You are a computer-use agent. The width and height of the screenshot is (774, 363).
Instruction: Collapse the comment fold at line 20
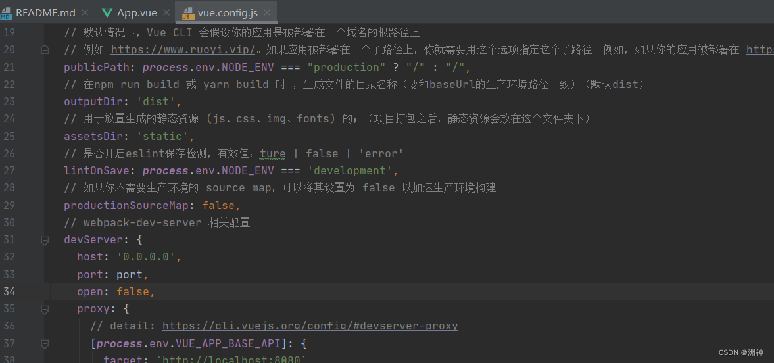[x=45, y=49]
